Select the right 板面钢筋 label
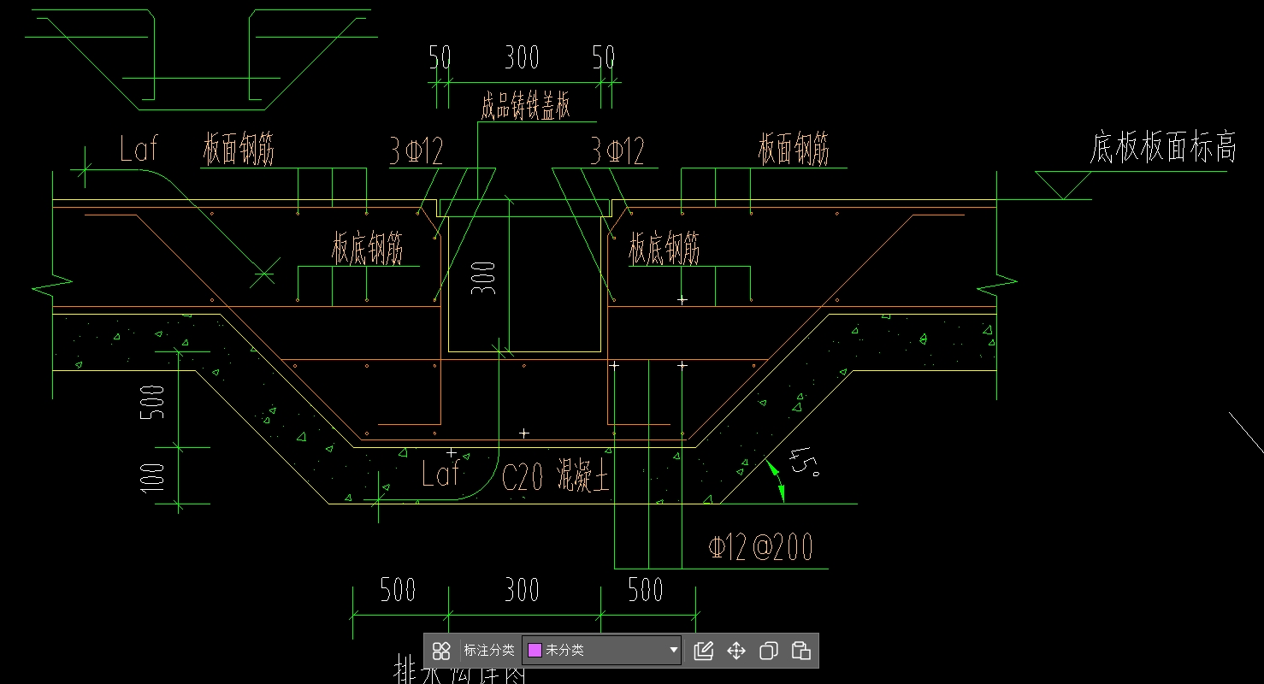Screen dimensions: 1264x684 point(794,149)
